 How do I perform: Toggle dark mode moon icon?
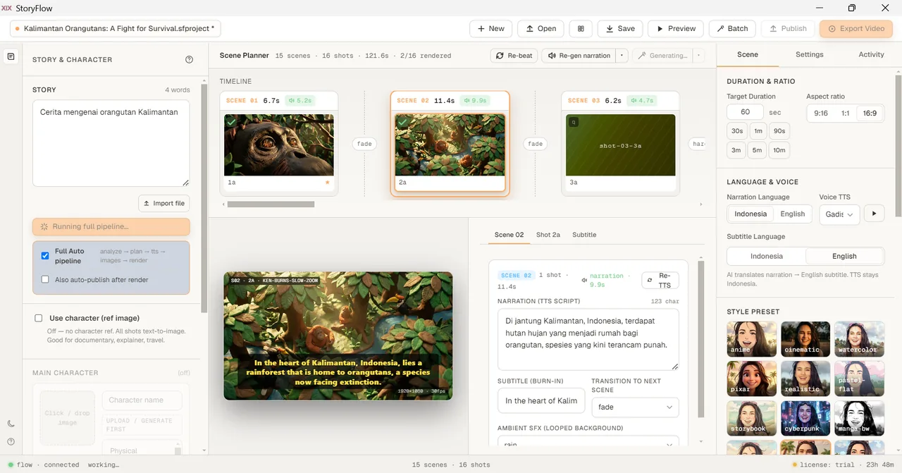[x=11, y=424]
